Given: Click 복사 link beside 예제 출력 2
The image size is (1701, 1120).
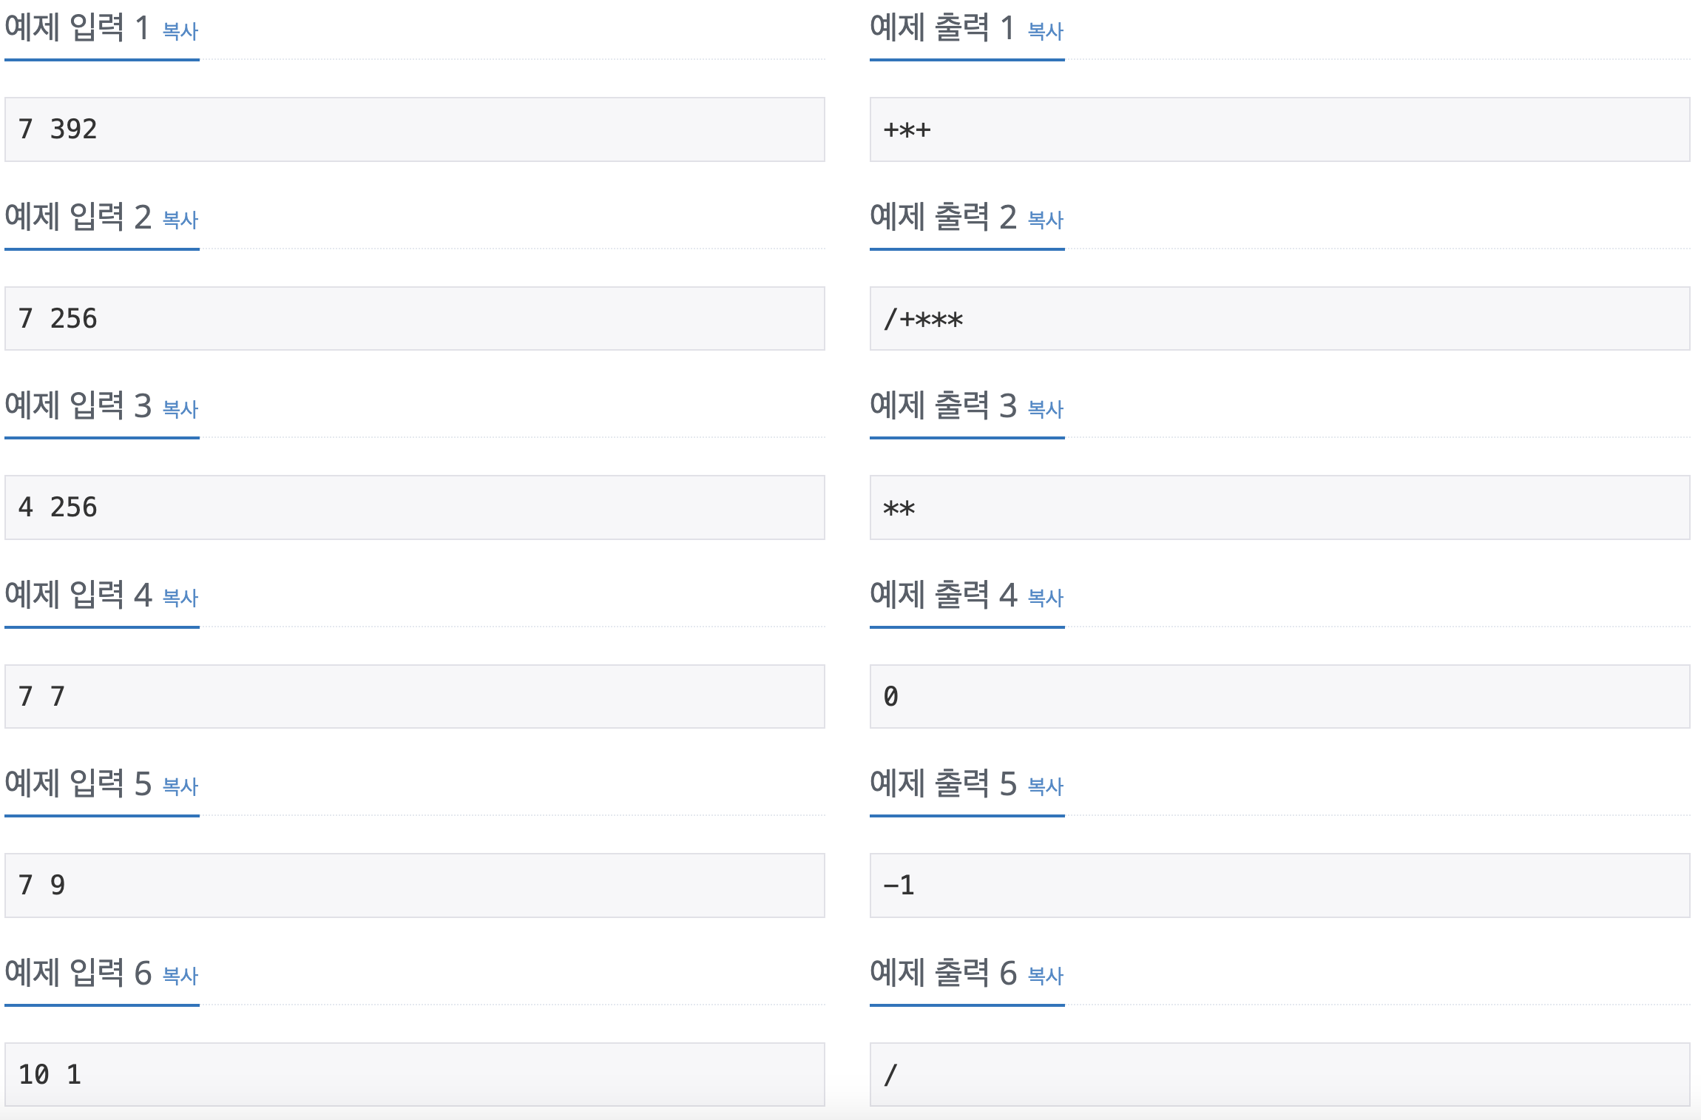Looking at the screenshot, I should [x=1046, y=220].
